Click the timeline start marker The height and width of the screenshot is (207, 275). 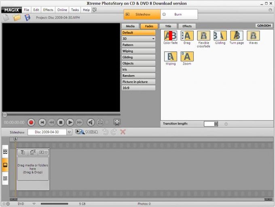pyautogui.click(x=15, y=139)
